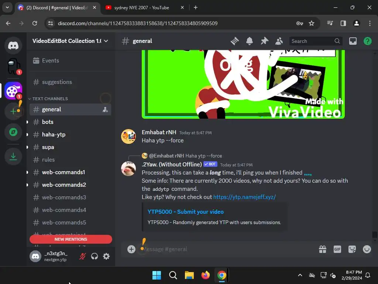Click the Download Apps arrow icon

(13, 156)
